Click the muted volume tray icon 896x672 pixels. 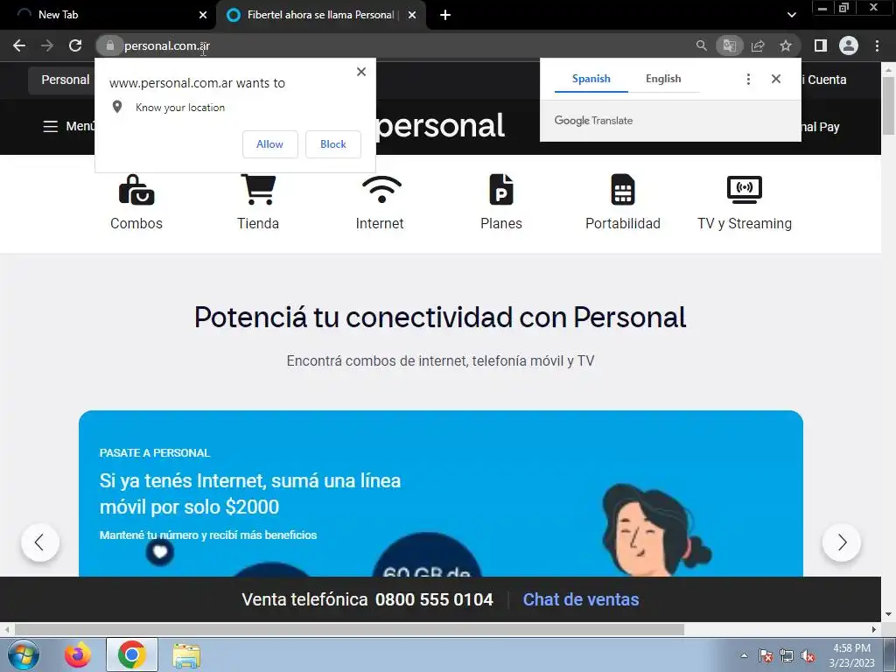(x=808, y=655)
